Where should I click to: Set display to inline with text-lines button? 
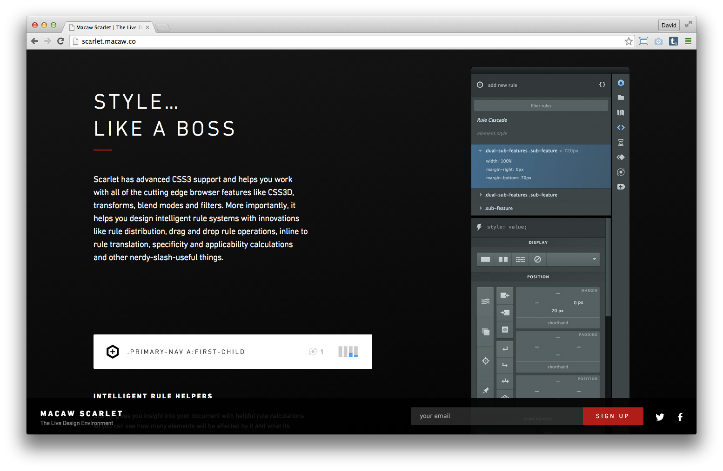click(520, 259)
